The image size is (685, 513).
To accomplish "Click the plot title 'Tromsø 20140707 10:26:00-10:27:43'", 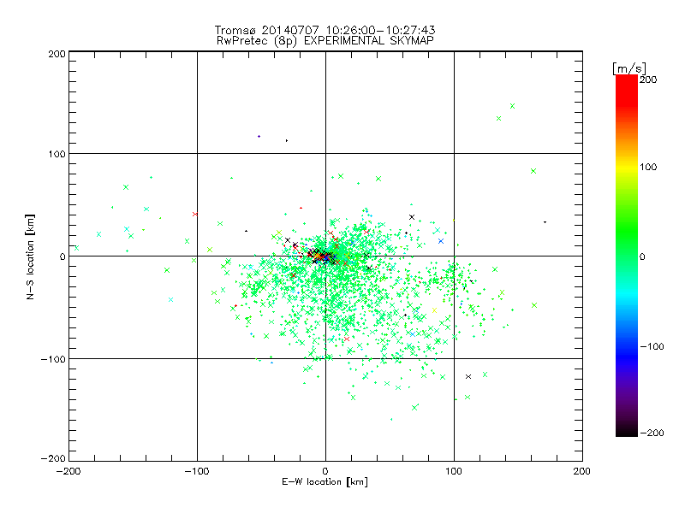I will coord(325,30).
